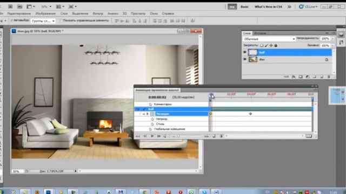Switch to the Слои panel tab

pyautogui.click(x=247, y=33)
